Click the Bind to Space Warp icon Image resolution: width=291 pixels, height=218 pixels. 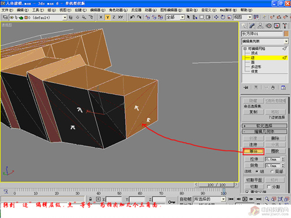(160, 17)
